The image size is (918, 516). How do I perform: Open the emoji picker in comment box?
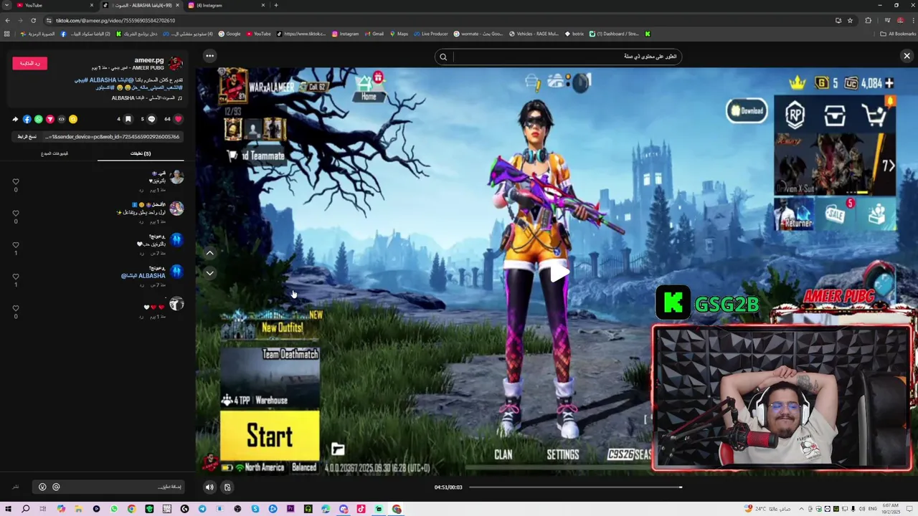tap(42, 487)
